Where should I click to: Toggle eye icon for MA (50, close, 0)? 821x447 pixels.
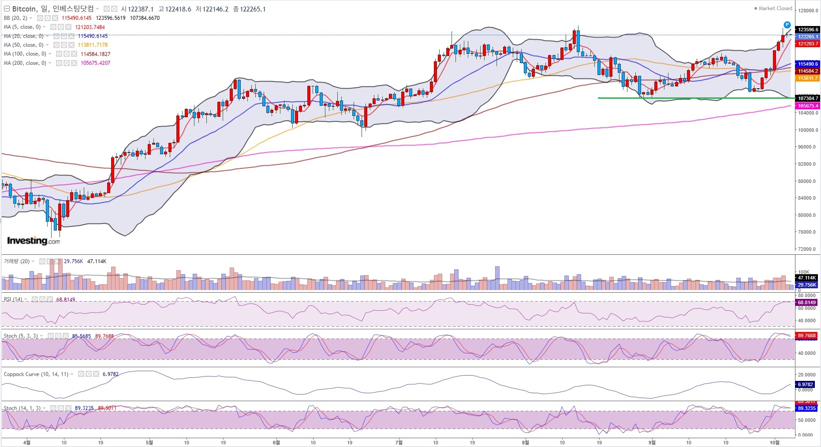(x=56, y=45)
